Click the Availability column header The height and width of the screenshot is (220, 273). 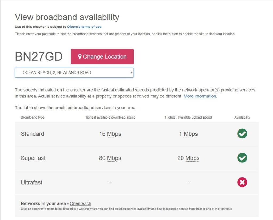(x=242, y=117)
